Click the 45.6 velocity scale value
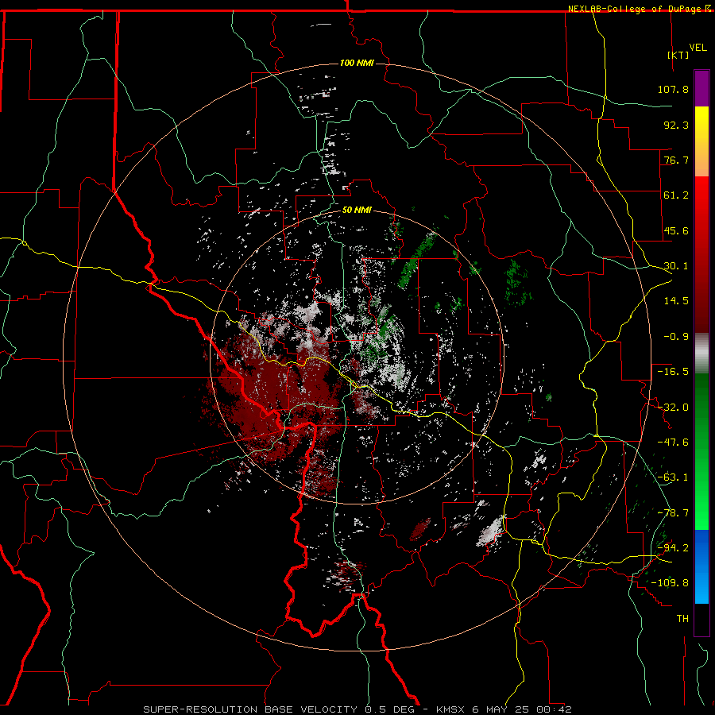 (676, 230)
